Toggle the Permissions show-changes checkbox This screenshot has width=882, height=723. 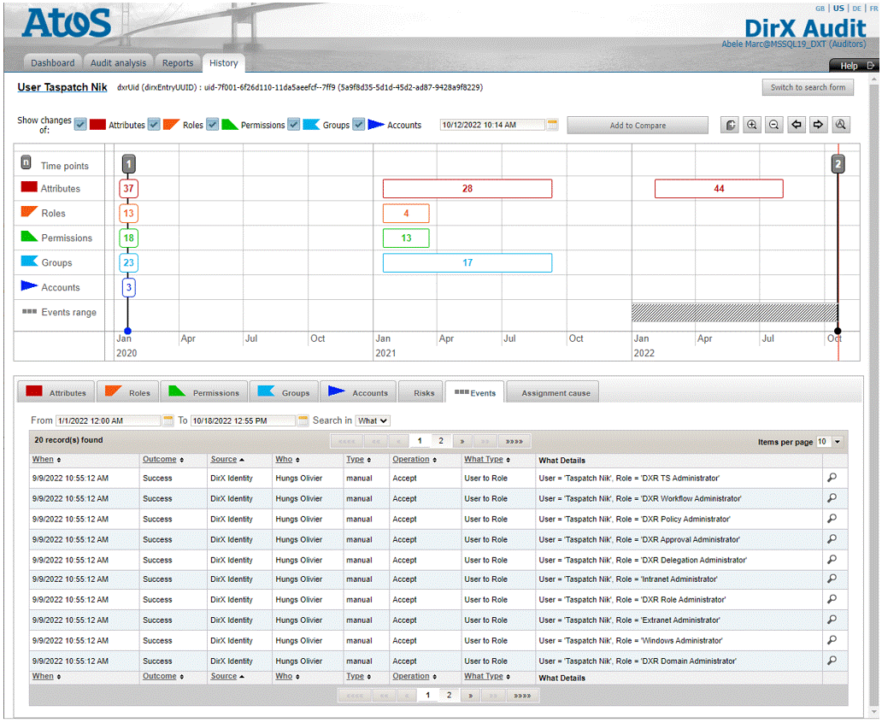tap(213, 125)
